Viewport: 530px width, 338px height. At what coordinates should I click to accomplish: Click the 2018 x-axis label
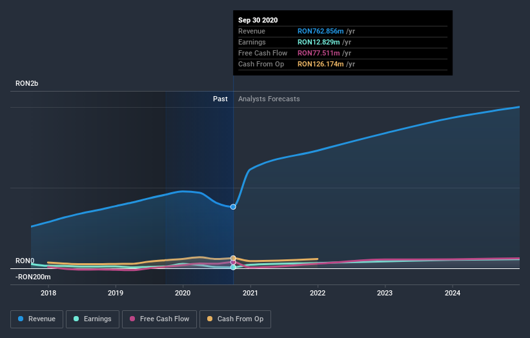coord(48,293)
